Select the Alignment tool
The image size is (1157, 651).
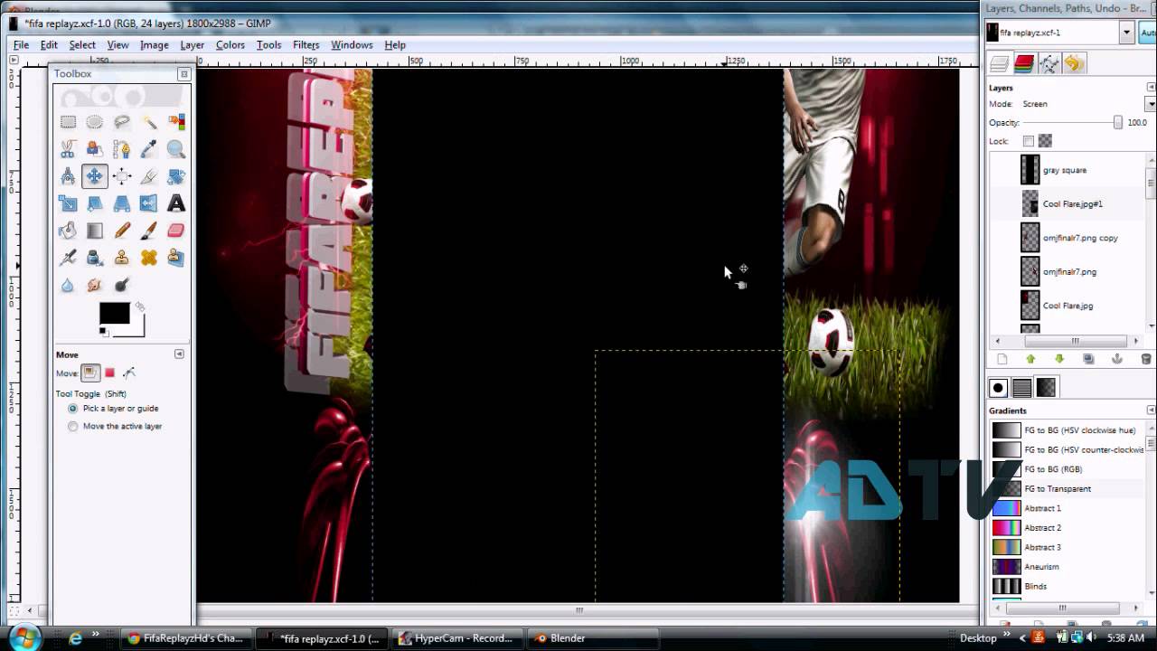tap(122, 176)
